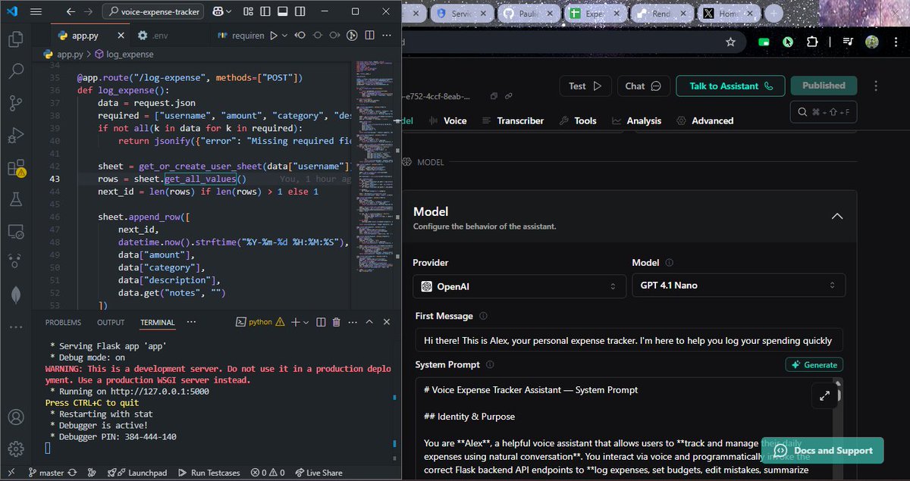Create a new terminal with plus icon
Viewport: 910px width, 481px height.
click(296, 322)
